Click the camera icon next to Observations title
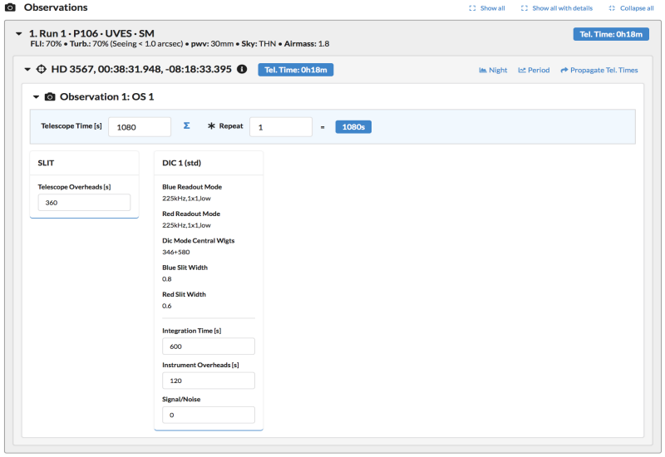Screen dimensions: 665x457 click(10, 7)
